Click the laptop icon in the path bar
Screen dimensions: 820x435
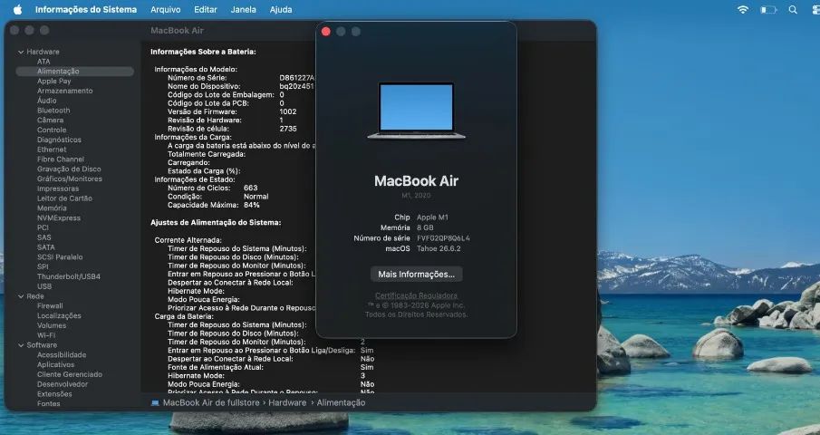[x=155, y=402]
